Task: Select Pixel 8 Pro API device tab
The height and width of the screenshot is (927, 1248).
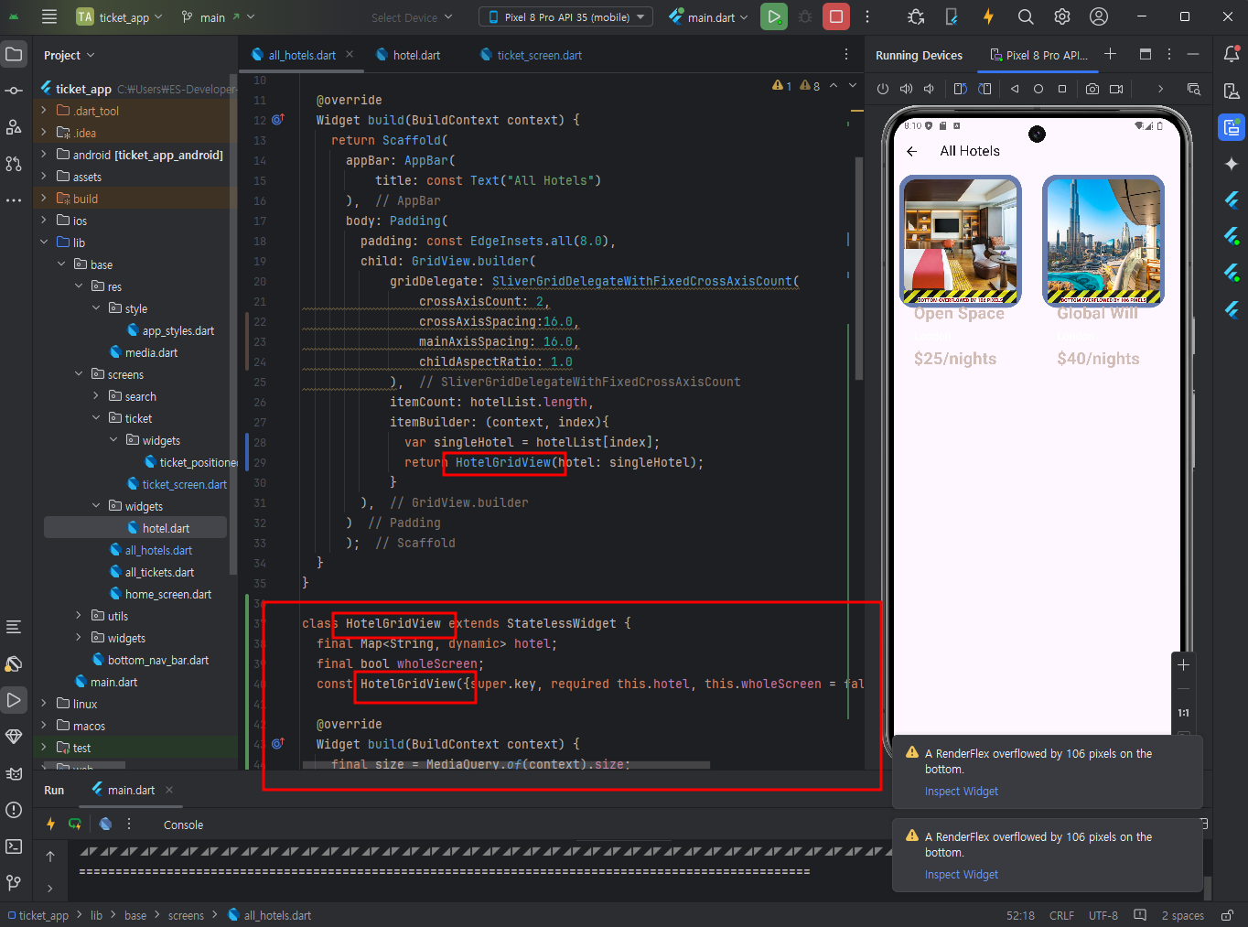Action: (x=1039, y=55)
